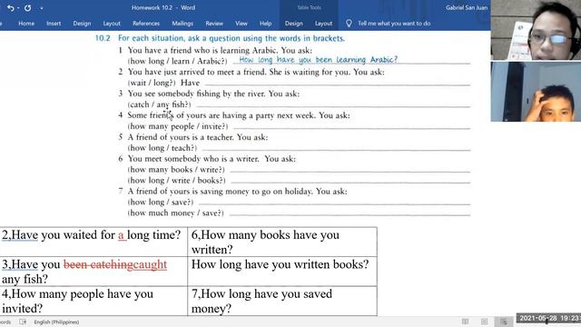581x327 pixels.
Task: Click 'How long have you written books?' cell
Action: 282,272
